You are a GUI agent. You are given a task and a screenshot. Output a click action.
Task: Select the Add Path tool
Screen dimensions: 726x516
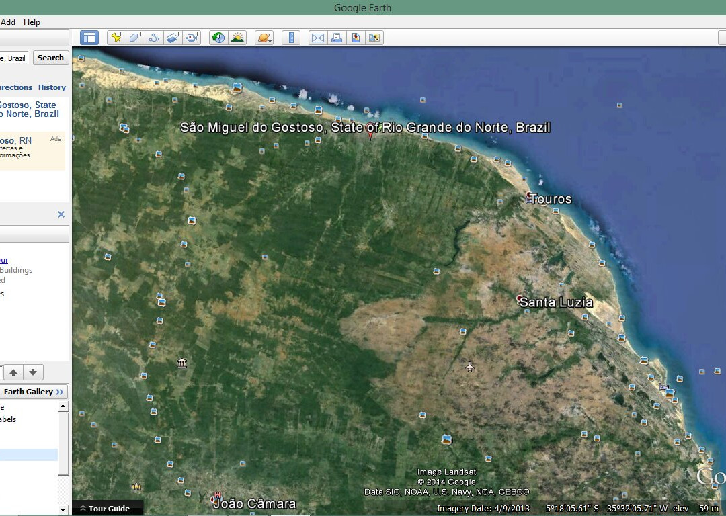[154, 37]
